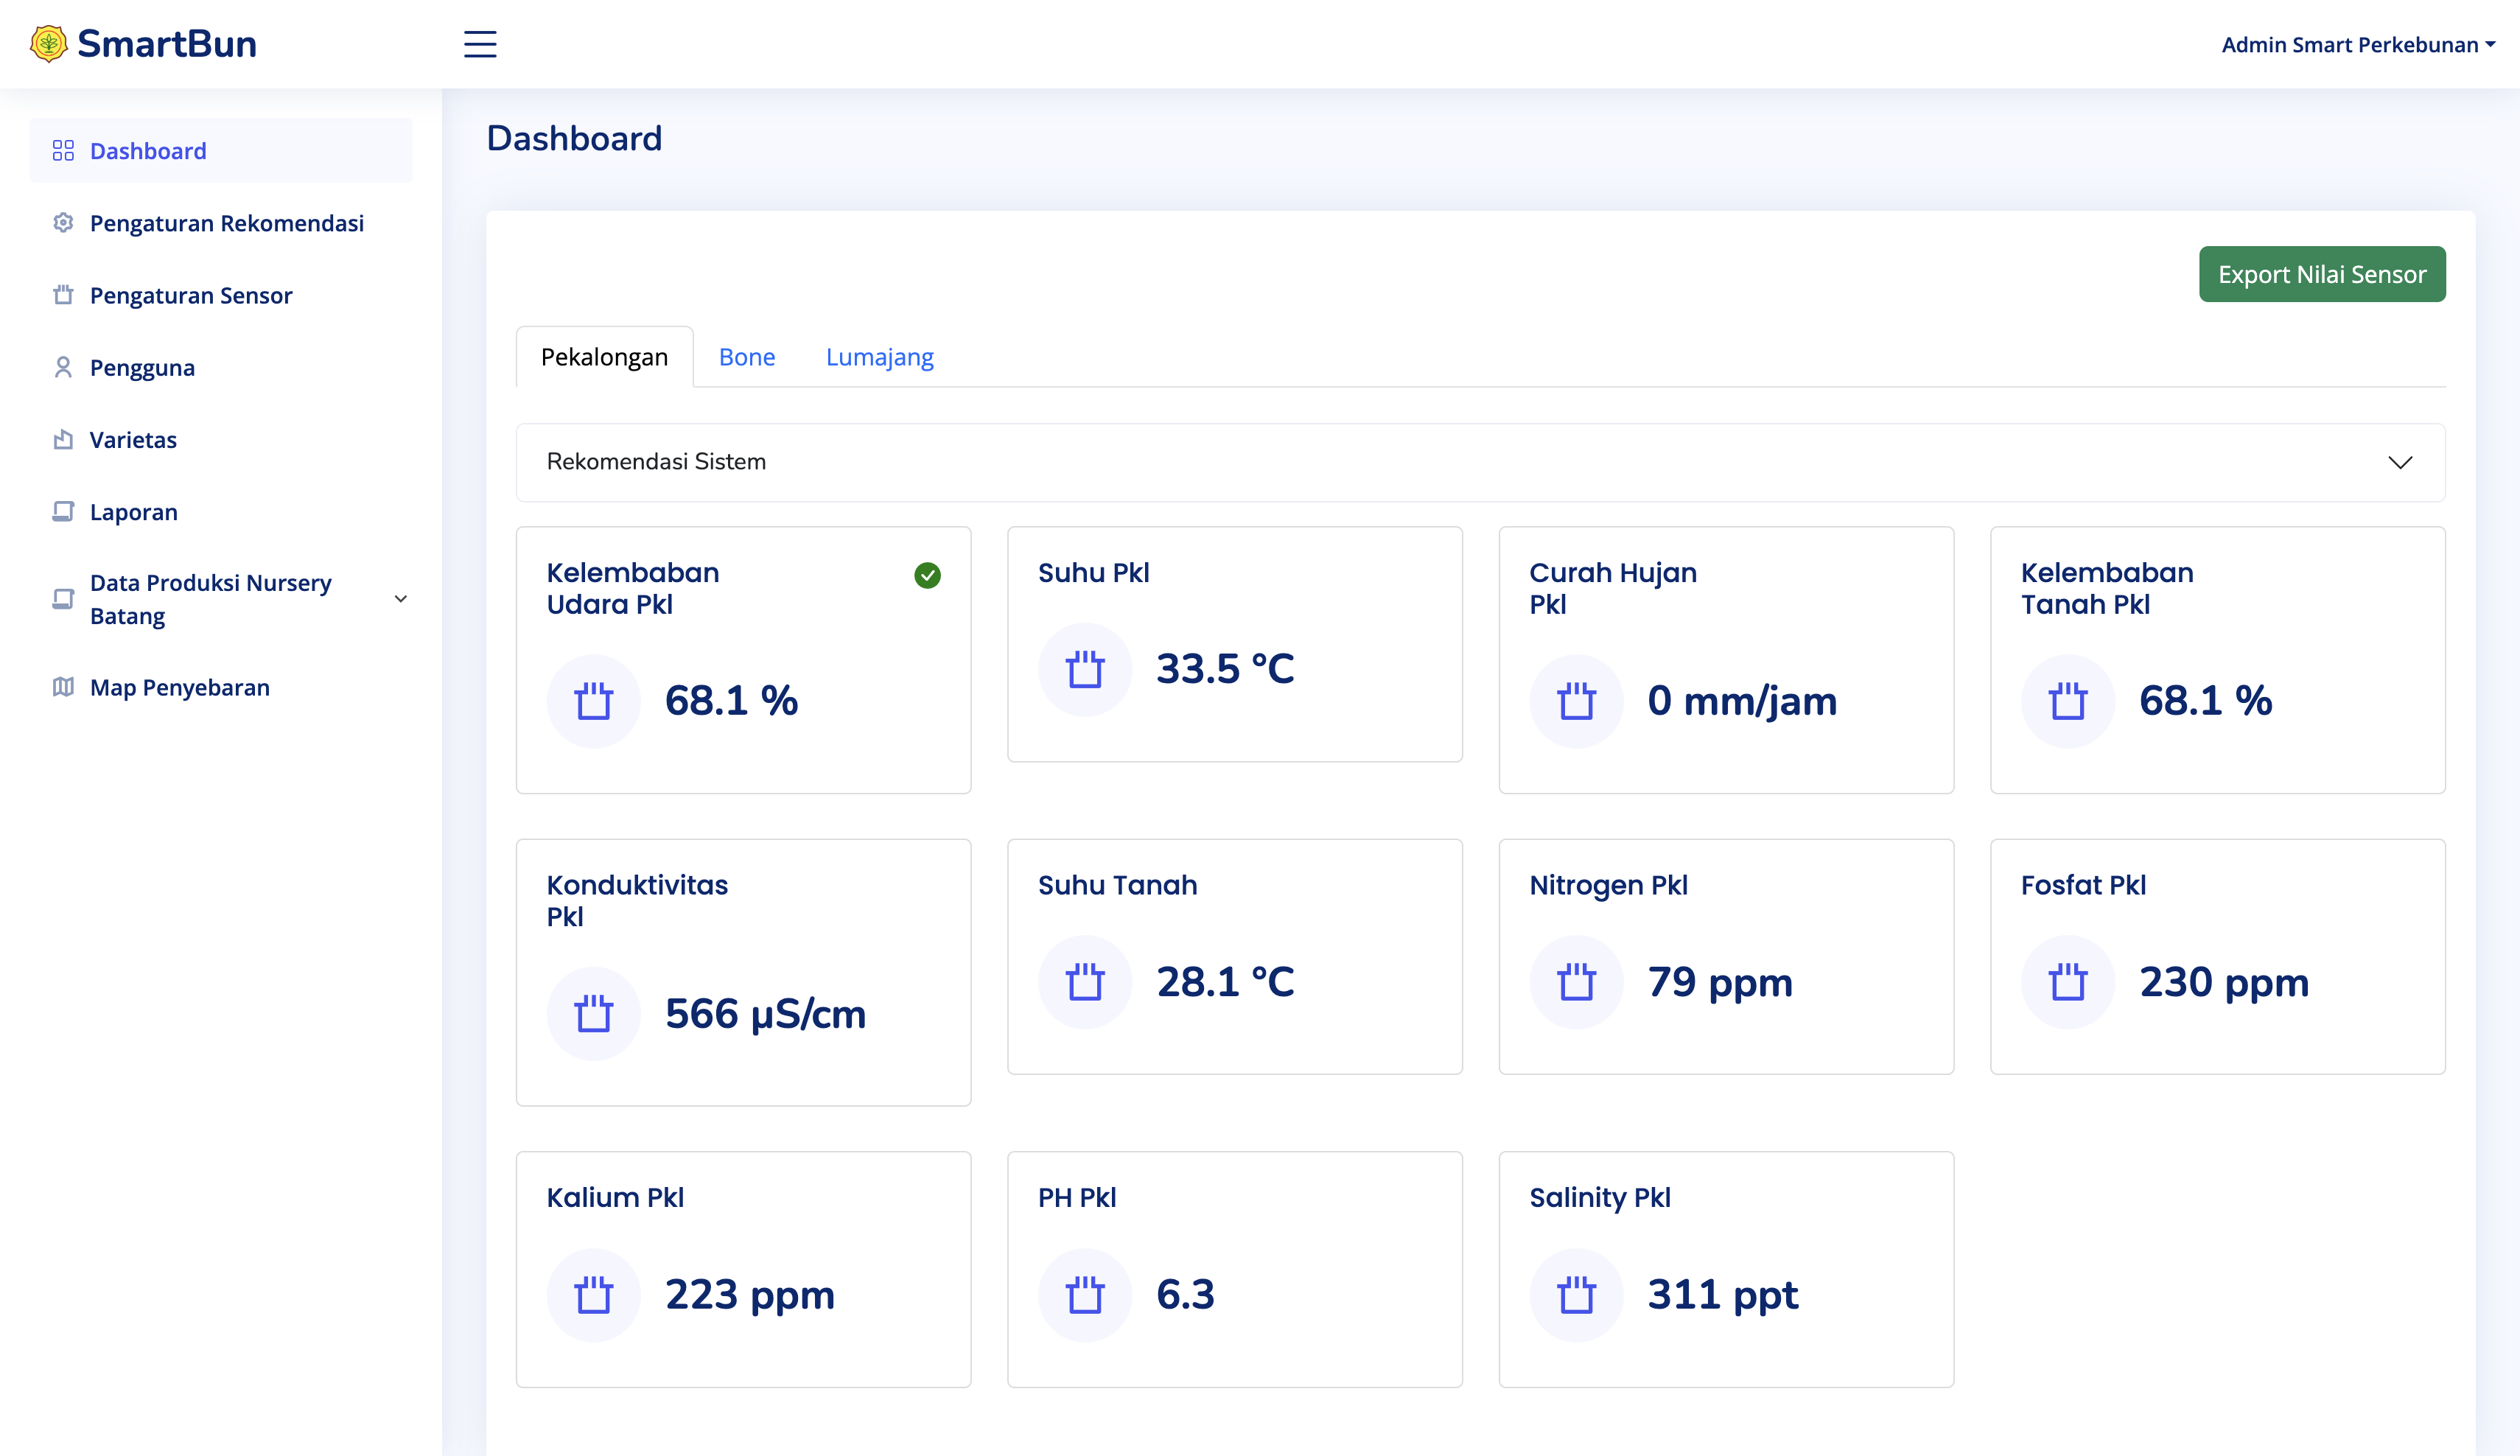Click sensor icon in Kelembaban Tanah Pkl card
The height and width of the screenshot is (1456, 2520).
[2068, 701]
